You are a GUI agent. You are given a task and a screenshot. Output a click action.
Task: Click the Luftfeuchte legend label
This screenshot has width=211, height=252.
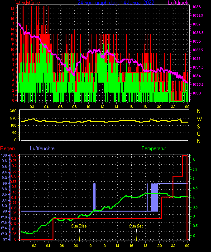coord(42,148)
